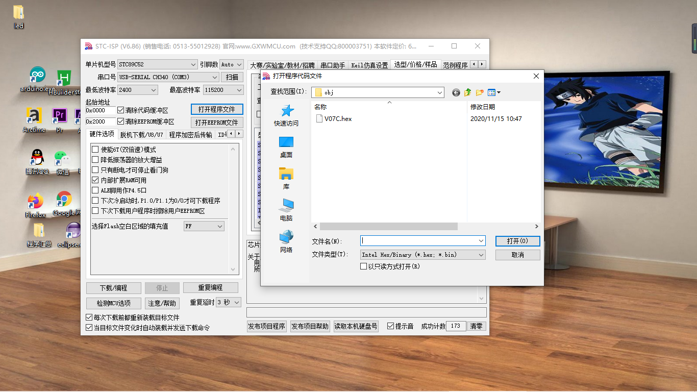Select the Google Chrome desktop shortcut
The width and height of the screenshot is (697, 392).
[65, 204]
